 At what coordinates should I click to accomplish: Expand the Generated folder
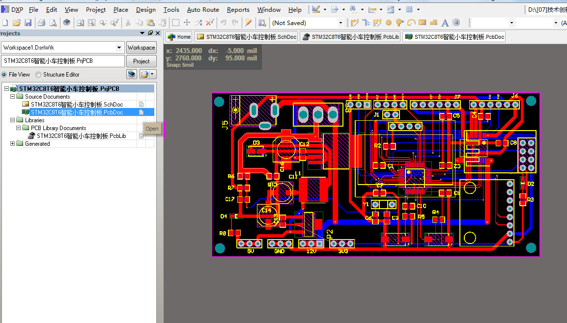click(x=13, y=143)
